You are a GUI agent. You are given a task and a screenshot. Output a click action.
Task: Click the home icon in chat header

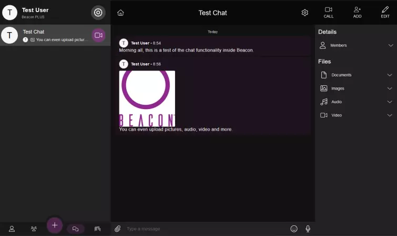tap(120, 13)
